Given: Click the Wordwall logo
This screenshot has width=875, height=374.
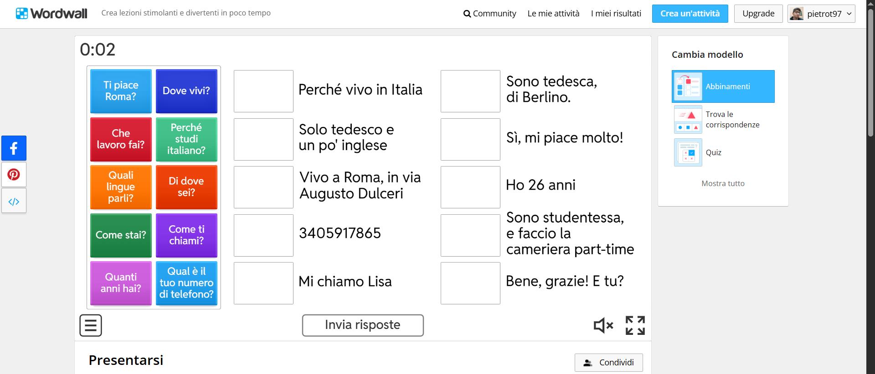Looking at the screenshot, I should [51, 13].
